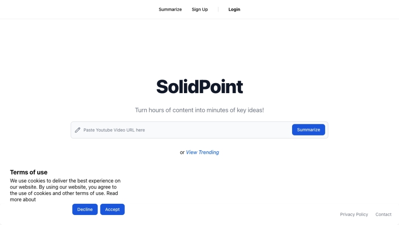Open the Privacy Policy link
Screen dimensions: 399x225
(354, 215)
